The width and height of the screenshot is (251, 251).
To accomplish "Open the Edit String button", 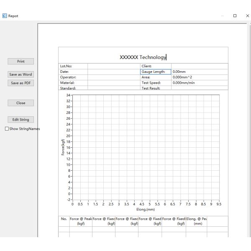I will [20, 120].
